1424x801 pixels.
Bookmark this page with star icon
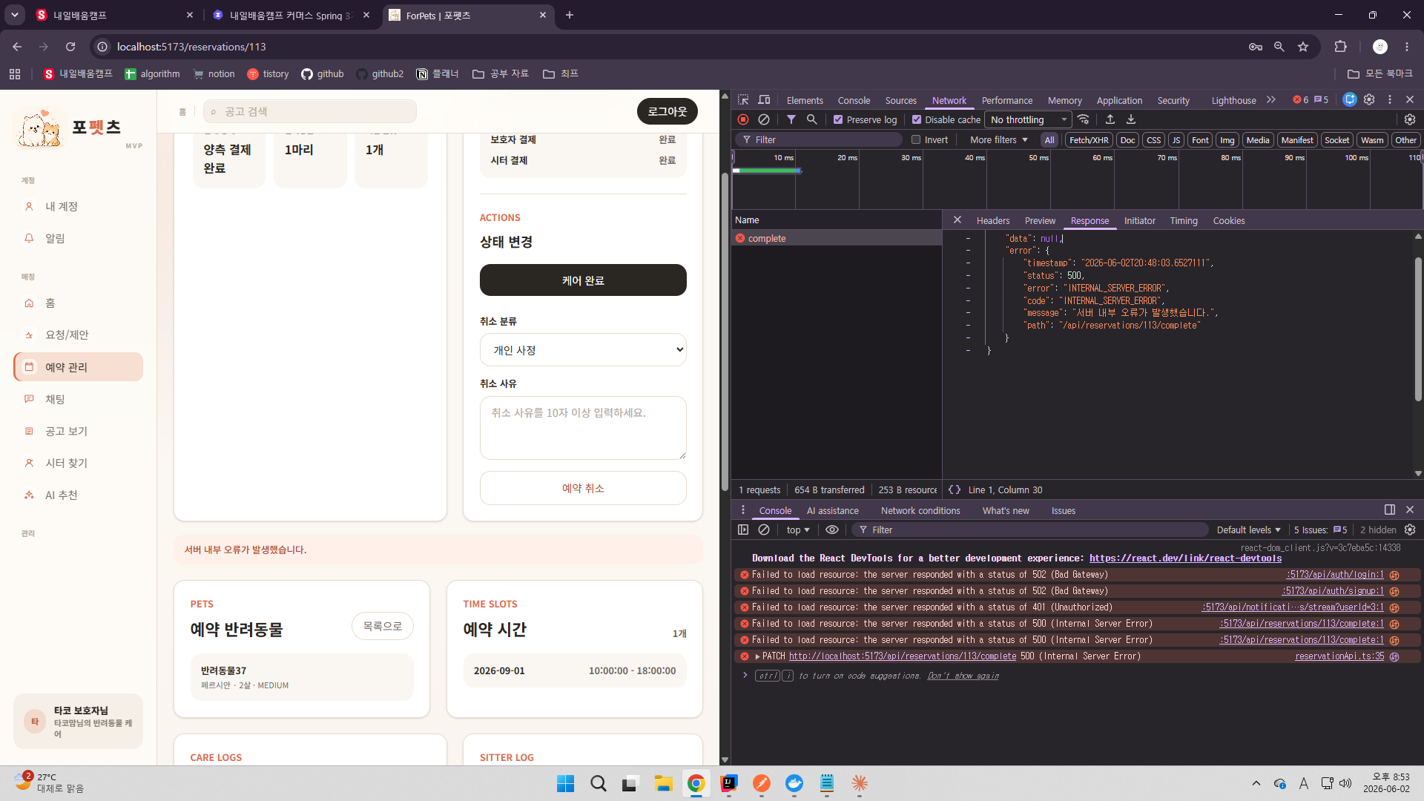click(1303, 47)
